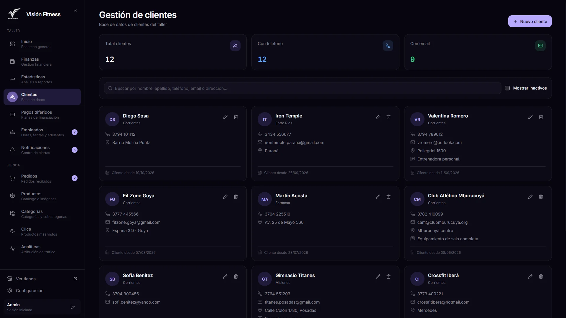566x318 pixels.
Task: Open Clics productos más vistos
Action: [42, 231]
